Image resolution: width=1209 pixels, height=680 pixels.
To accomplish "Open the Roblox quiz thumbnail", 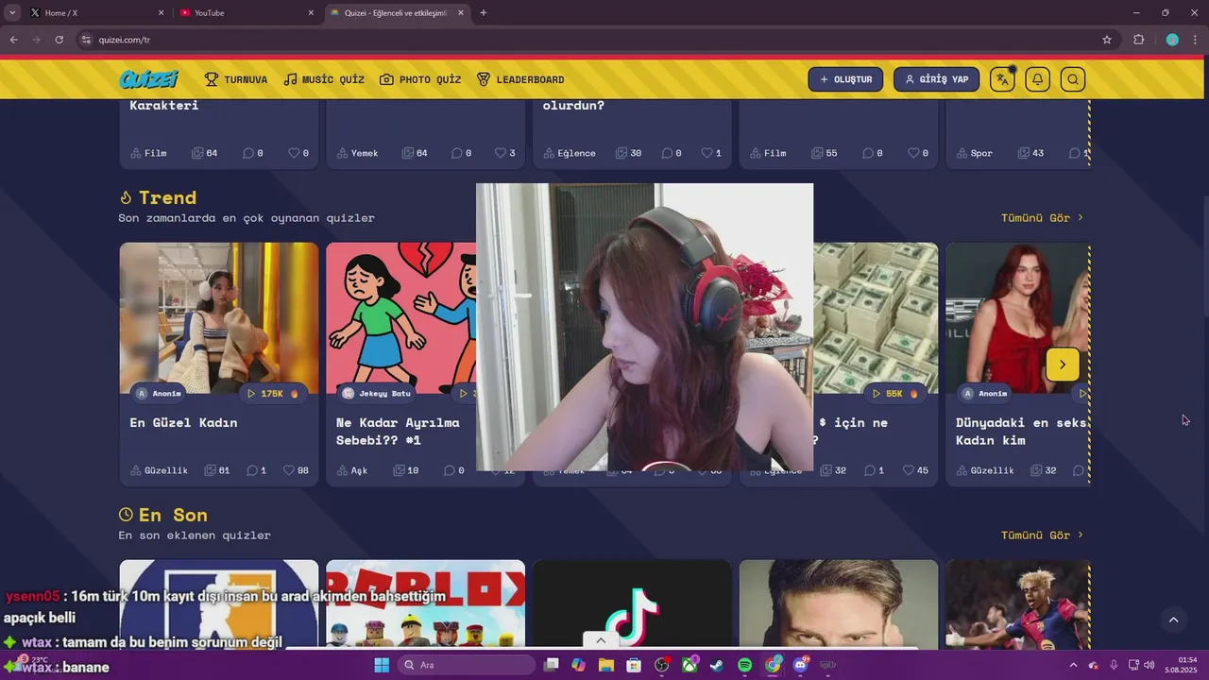I will [x=426, y=604].
